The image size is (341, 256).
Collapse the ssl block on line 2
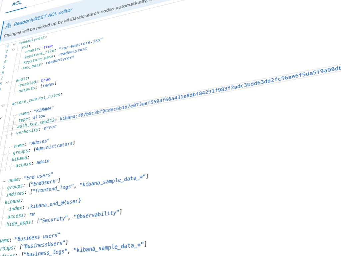pyautogui.click(x=13, y=50)
